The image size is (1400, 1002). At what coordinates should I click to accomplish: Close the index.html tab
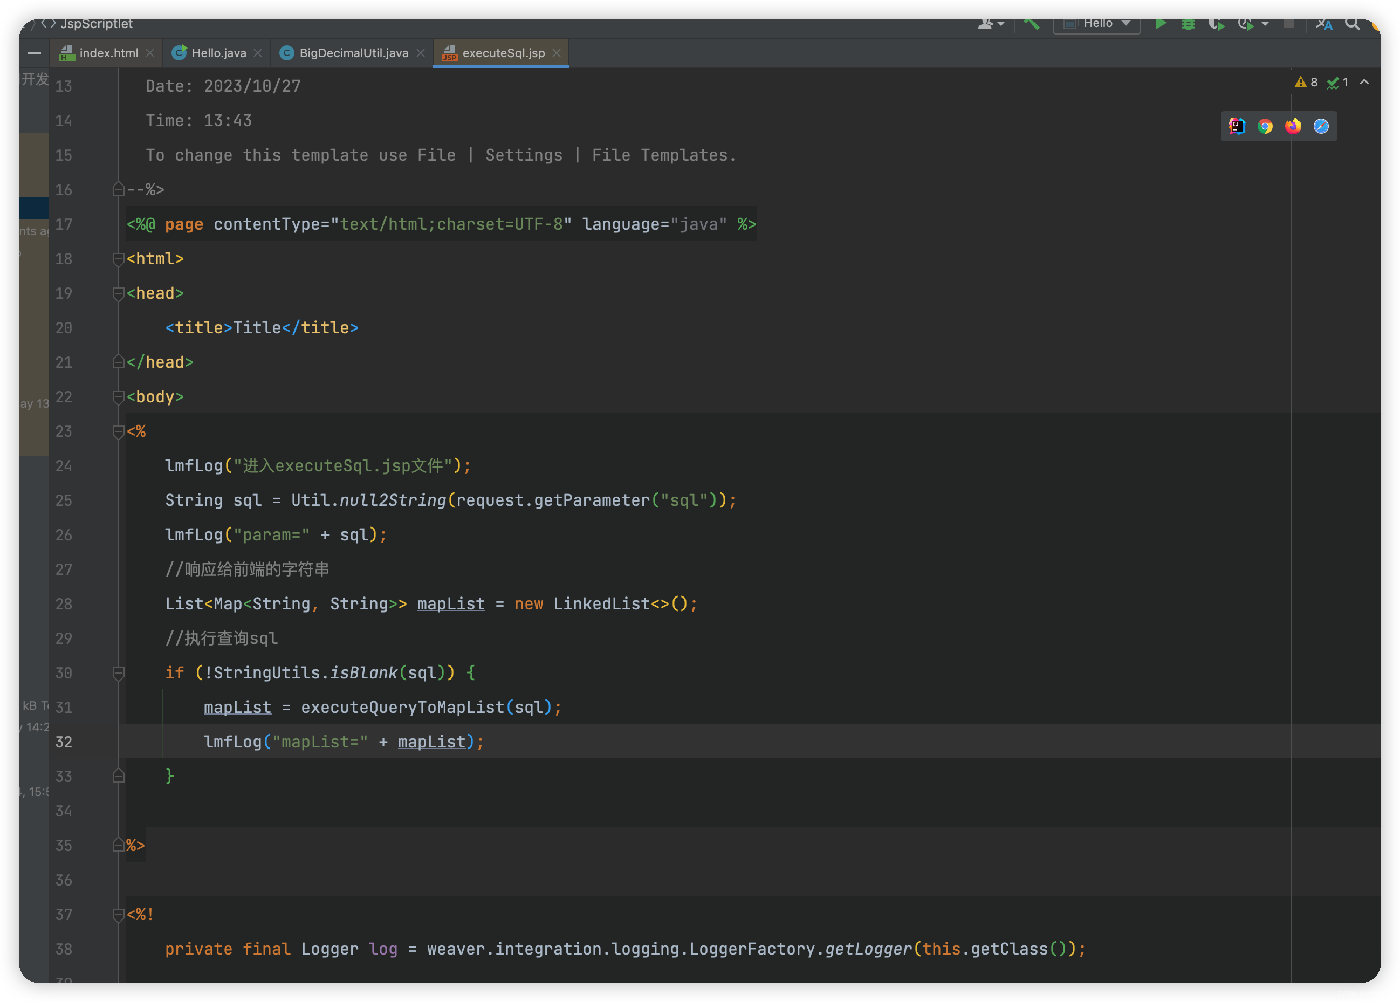click(150, 53)
